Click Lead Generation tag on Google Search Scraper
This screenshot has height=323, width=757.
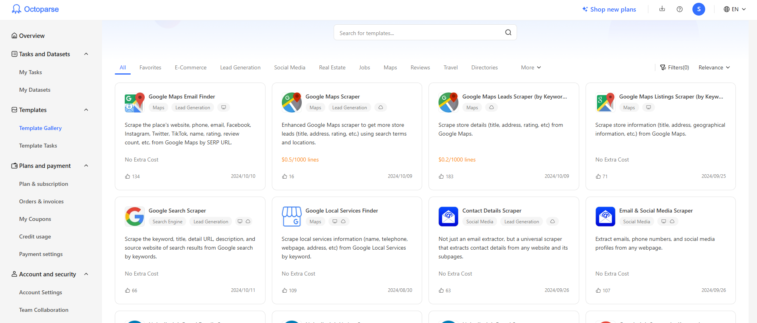click(x=211, y=221)
